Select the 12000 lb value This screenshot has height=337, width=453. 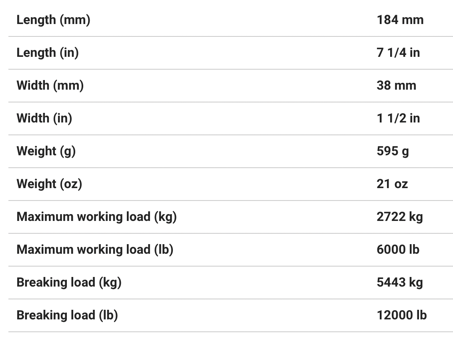[401, 315]
